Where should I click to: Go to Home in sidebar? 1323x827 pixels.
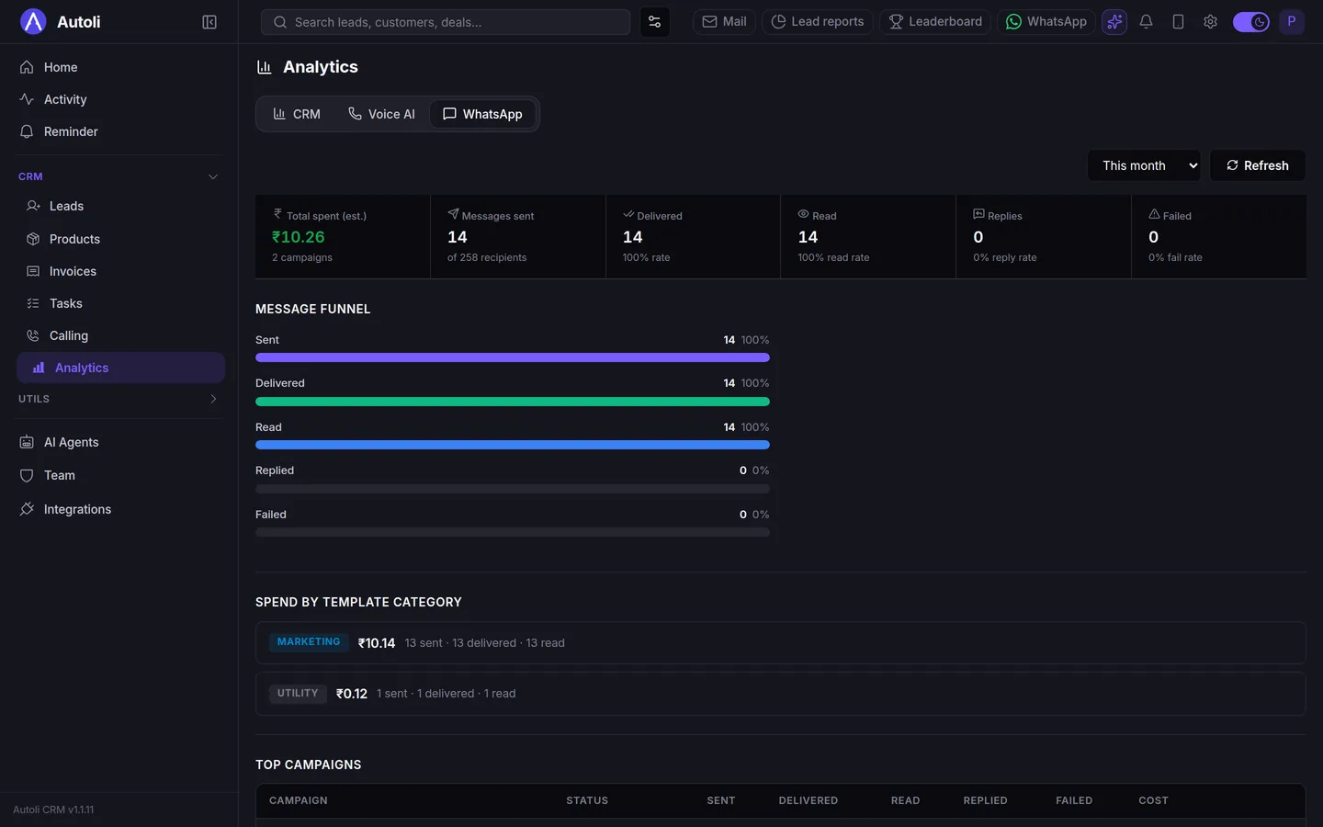tap(120, 67)
